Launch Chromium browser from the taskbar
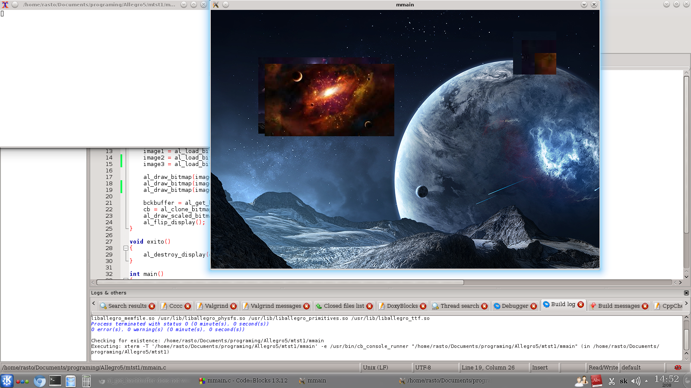The width and height of the screenshot is (691, 388). [x=39, y=381]
